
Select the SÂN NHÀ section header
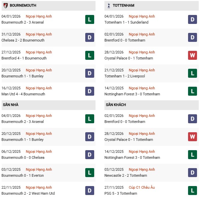tap(10, 105)
